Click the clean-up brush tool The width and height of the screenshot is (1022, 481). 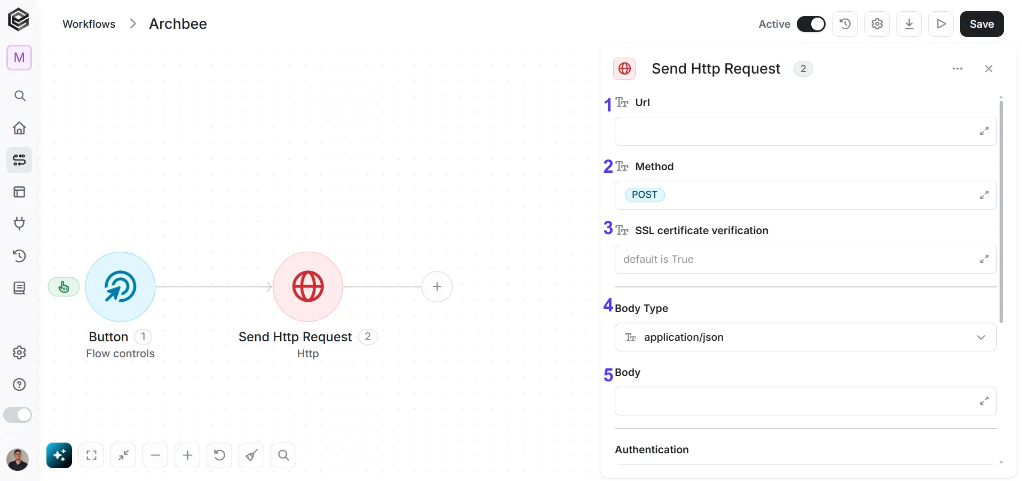(251, 455)
